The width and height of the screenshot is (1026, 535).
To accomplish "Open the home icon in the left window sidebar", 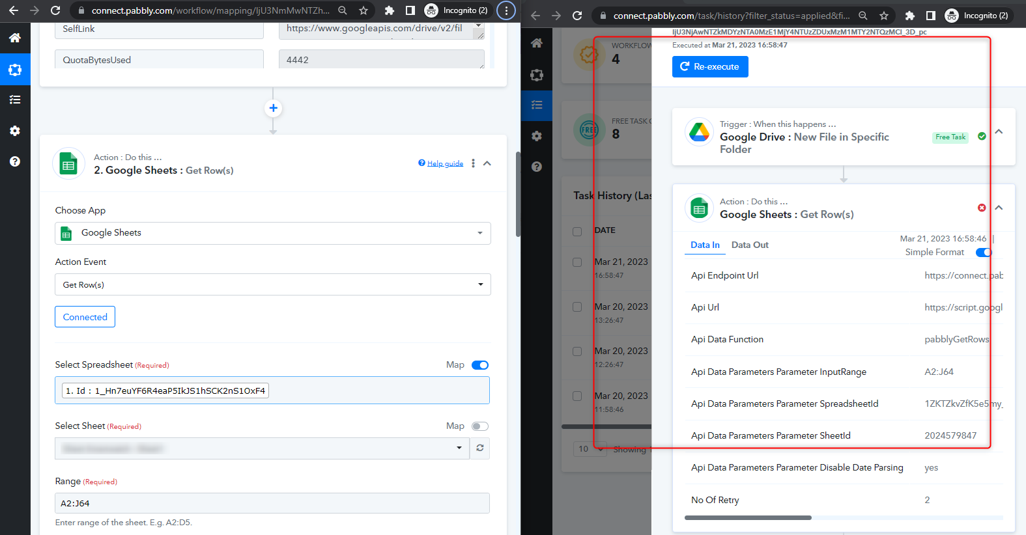I will tap(15, 38).
